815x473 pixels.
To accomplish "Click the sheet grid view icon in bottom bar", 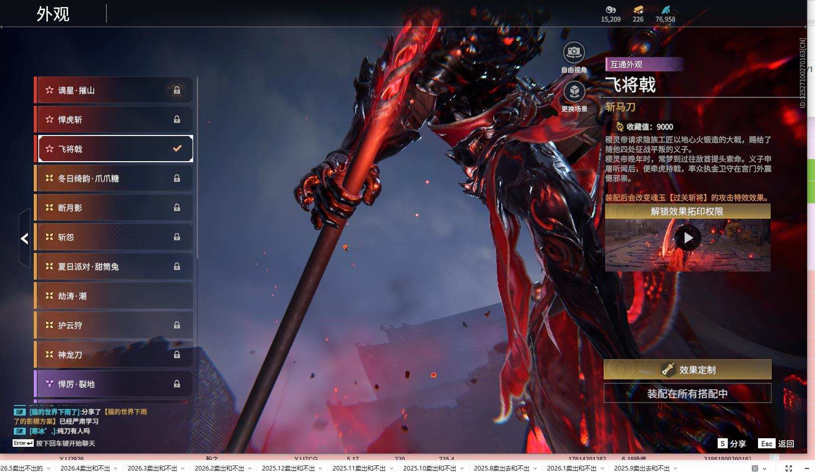I will [x=755, y=468].
